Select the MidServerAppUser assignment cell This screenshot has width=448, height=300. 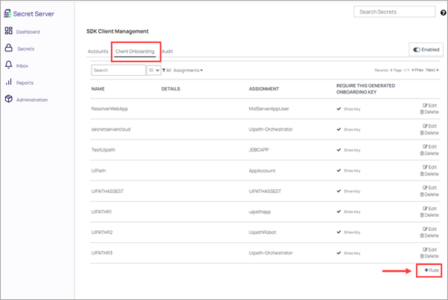tap(269, 108)
